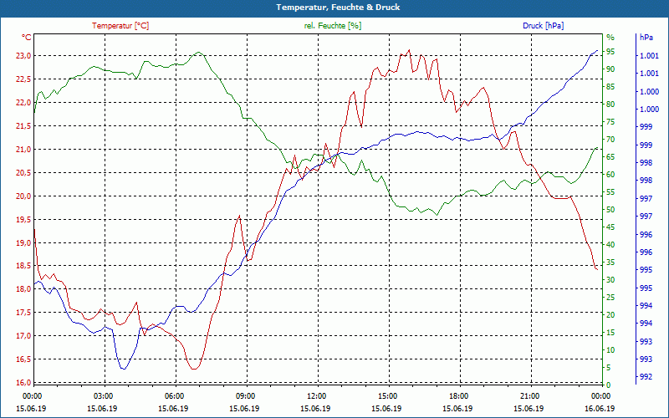Click the '23,0' temperature tick label
Image resolution: width=669 pixels, height=418 pixels.
click(23, 56)
